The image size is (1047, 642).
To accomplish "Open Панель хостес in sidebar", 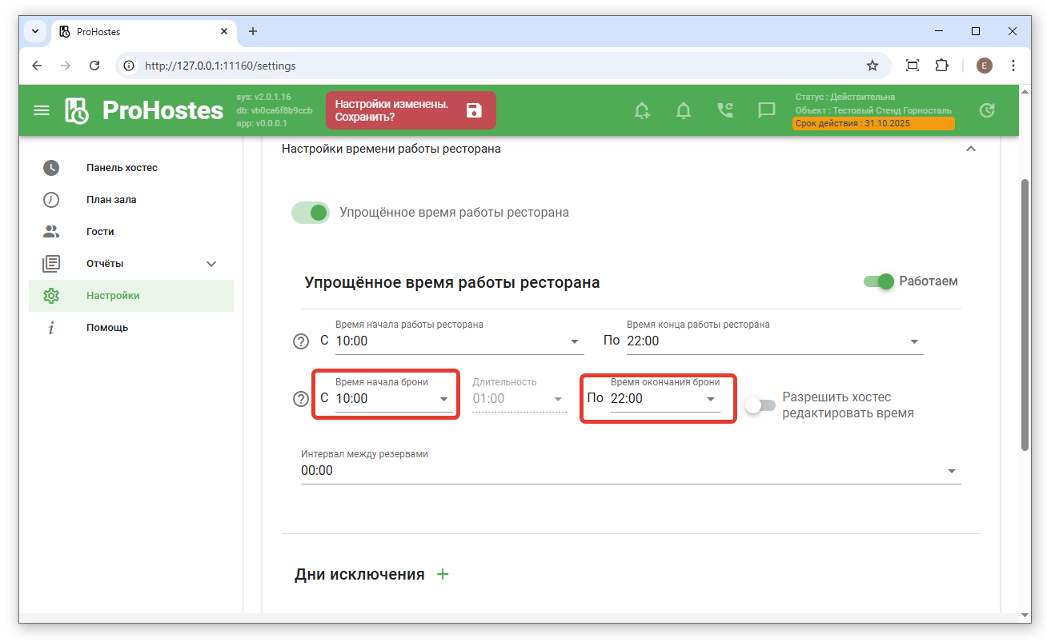I will point(122,168).
